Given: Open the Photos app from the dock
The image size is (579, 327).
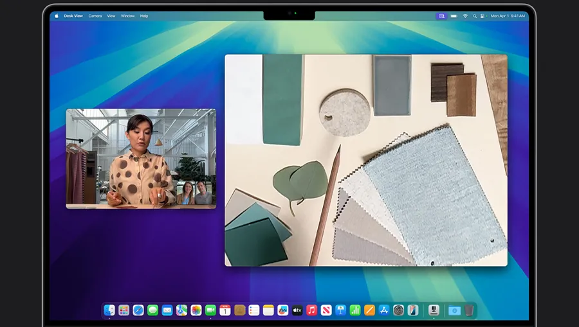Looking at the screenshot, I should tap(196, 310).
